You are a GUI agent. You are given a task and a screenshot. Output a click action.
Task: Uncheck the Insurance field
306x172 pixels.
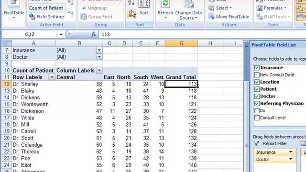click(257, 68)
